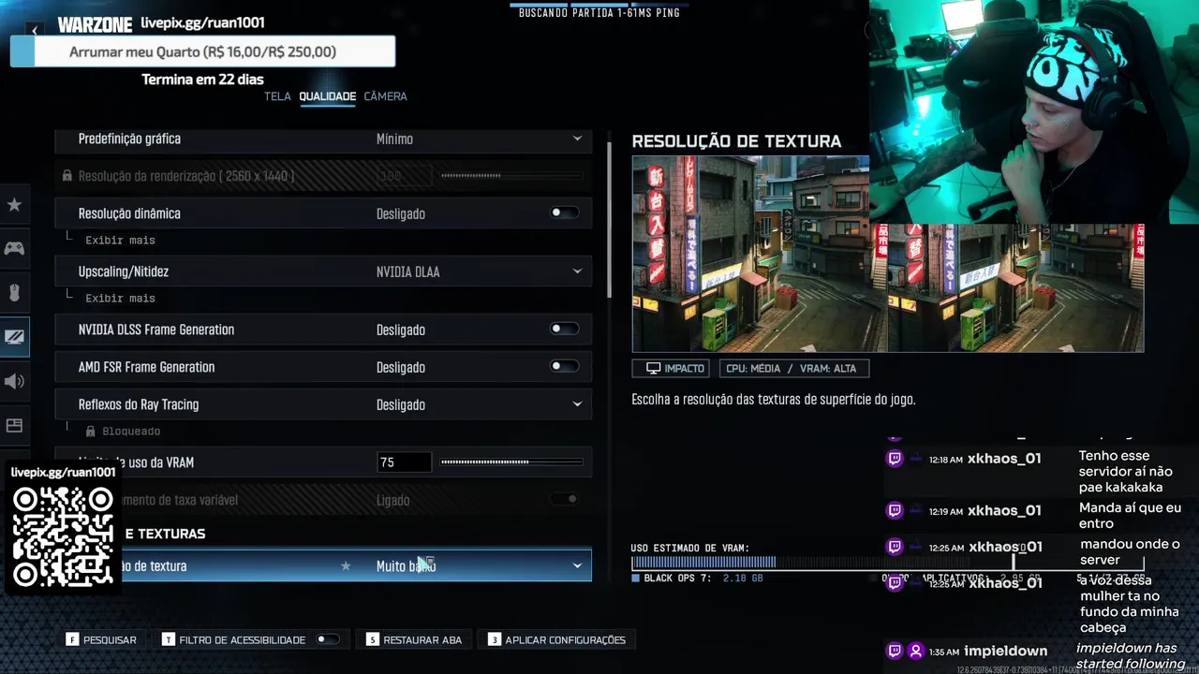The height and width of the screenshot is (674, 1199).
Task: Adjust the VRAM usage limit slider
Action: click(x=511, y=462)
